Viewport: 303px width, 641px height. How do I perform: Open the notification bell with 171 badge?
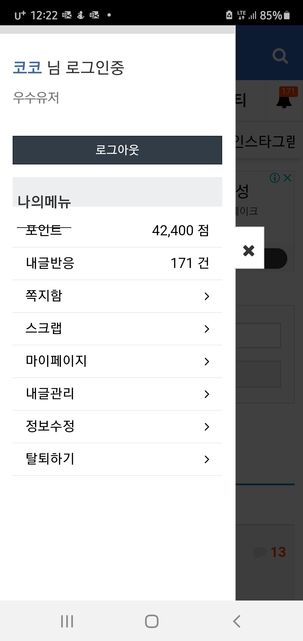tap(284, 100)
